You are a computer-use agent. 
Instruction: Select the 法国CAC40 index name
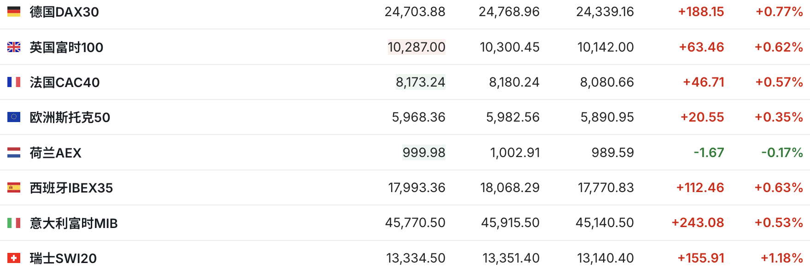tap(65, 82)
